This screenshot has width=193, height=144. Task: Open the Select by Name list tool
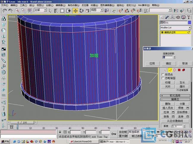[x=56, y=11]
